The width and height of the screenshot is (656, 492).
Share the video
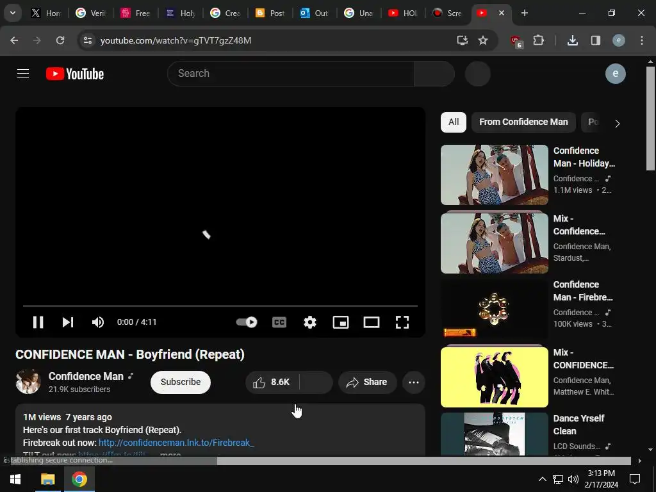367,382
